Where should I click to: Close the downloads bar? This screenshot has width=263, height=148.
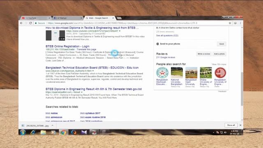coord(240,125)
